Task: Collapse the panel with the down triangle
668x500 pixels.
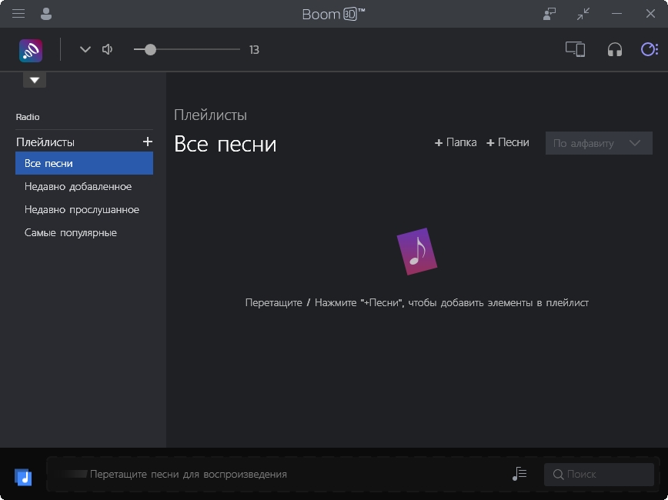Action: pyautogui.click(x=35, y=80)
